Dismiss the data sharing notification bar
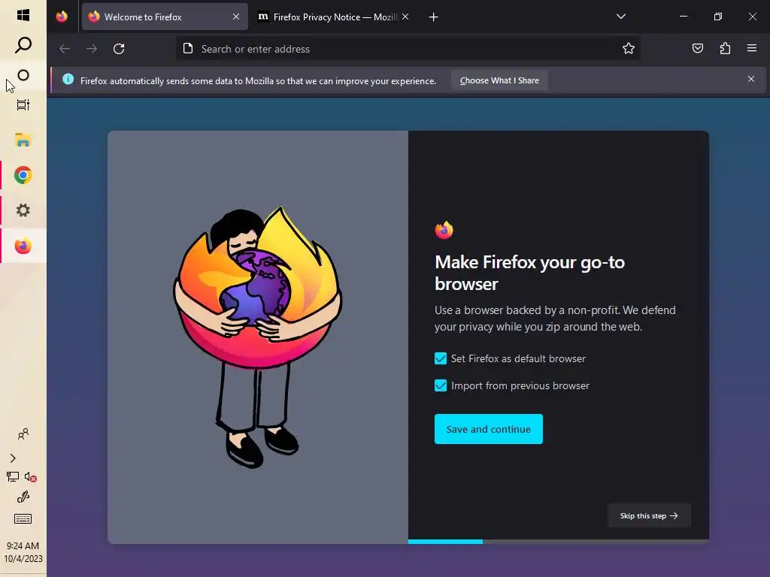 coord(751,79)
